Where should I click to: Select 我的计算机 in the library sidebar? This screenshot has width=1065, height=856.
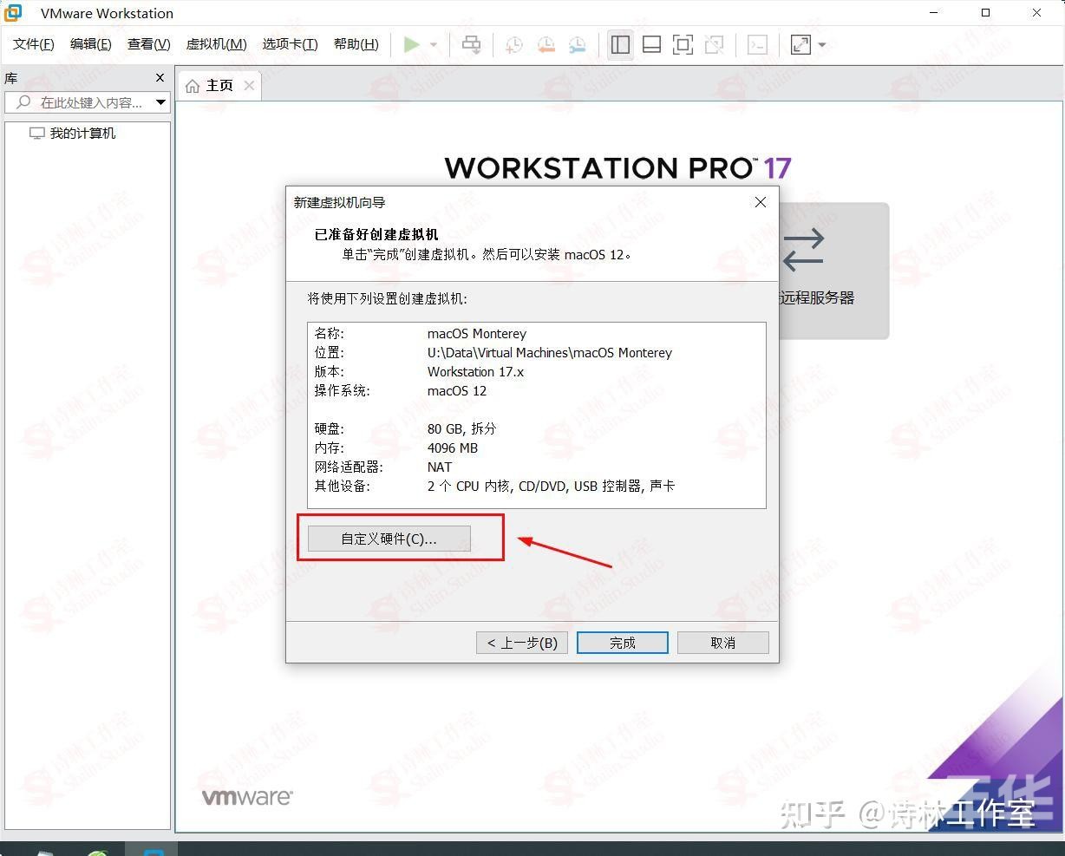[x=81, y=133]
